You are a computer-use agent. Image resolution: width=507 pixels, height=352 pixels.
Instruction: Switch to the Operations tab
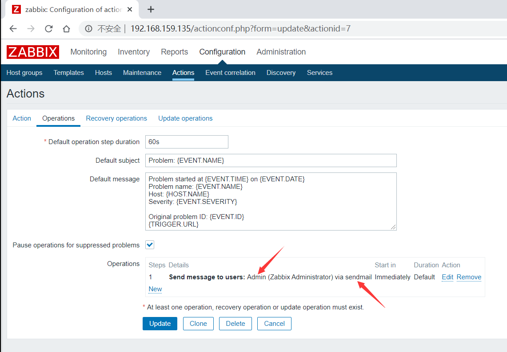[x=59, y=118]
